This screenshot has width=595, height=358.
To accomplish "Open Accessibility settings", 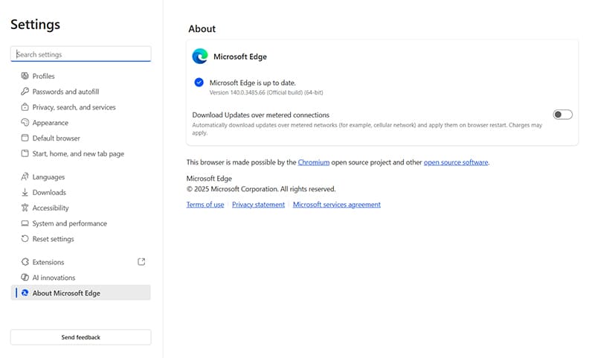I will tap(81, 208).
